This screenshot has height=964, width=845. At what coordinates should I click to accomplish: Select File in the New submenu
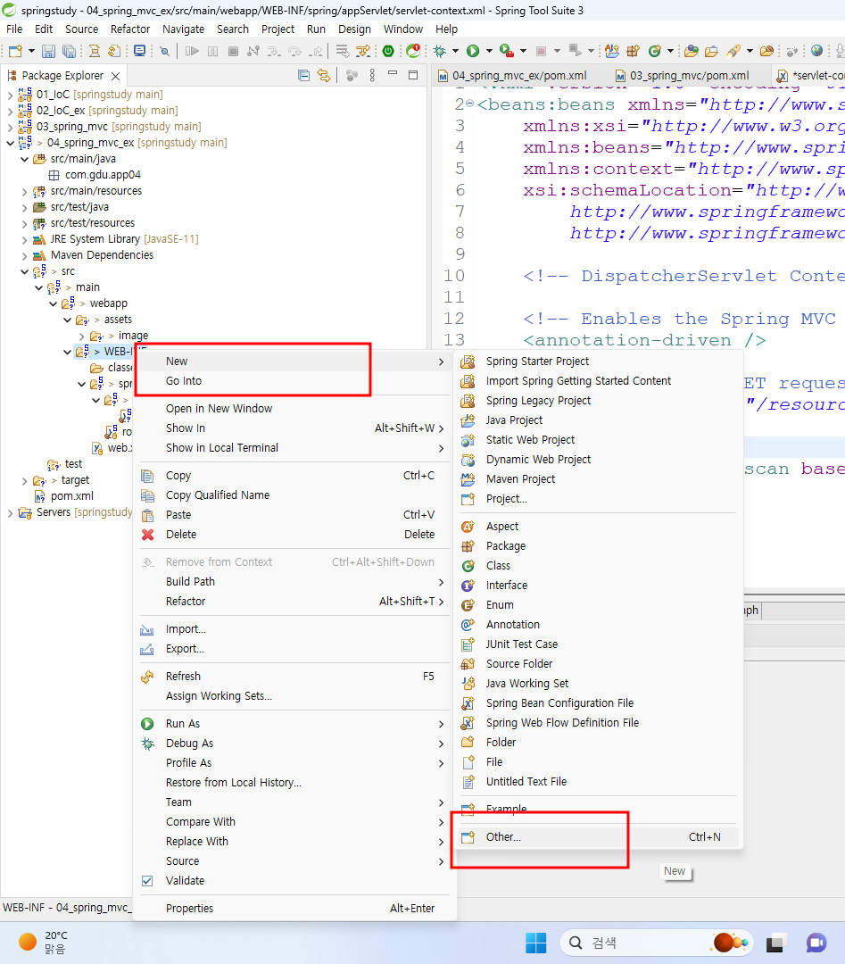599,761
